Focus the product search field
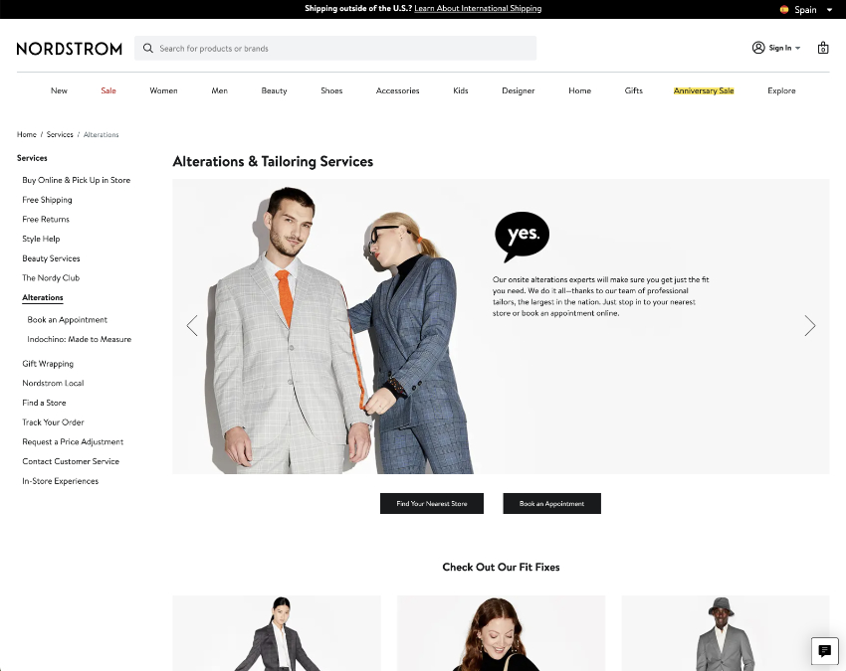Screen dimensions: 846x671 coord(335,49)
